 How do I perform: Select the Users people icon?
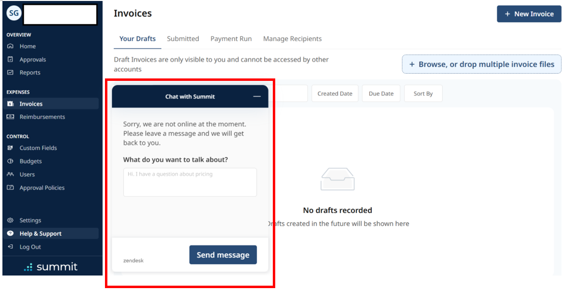pyautogui.click(x=11, y=174)
